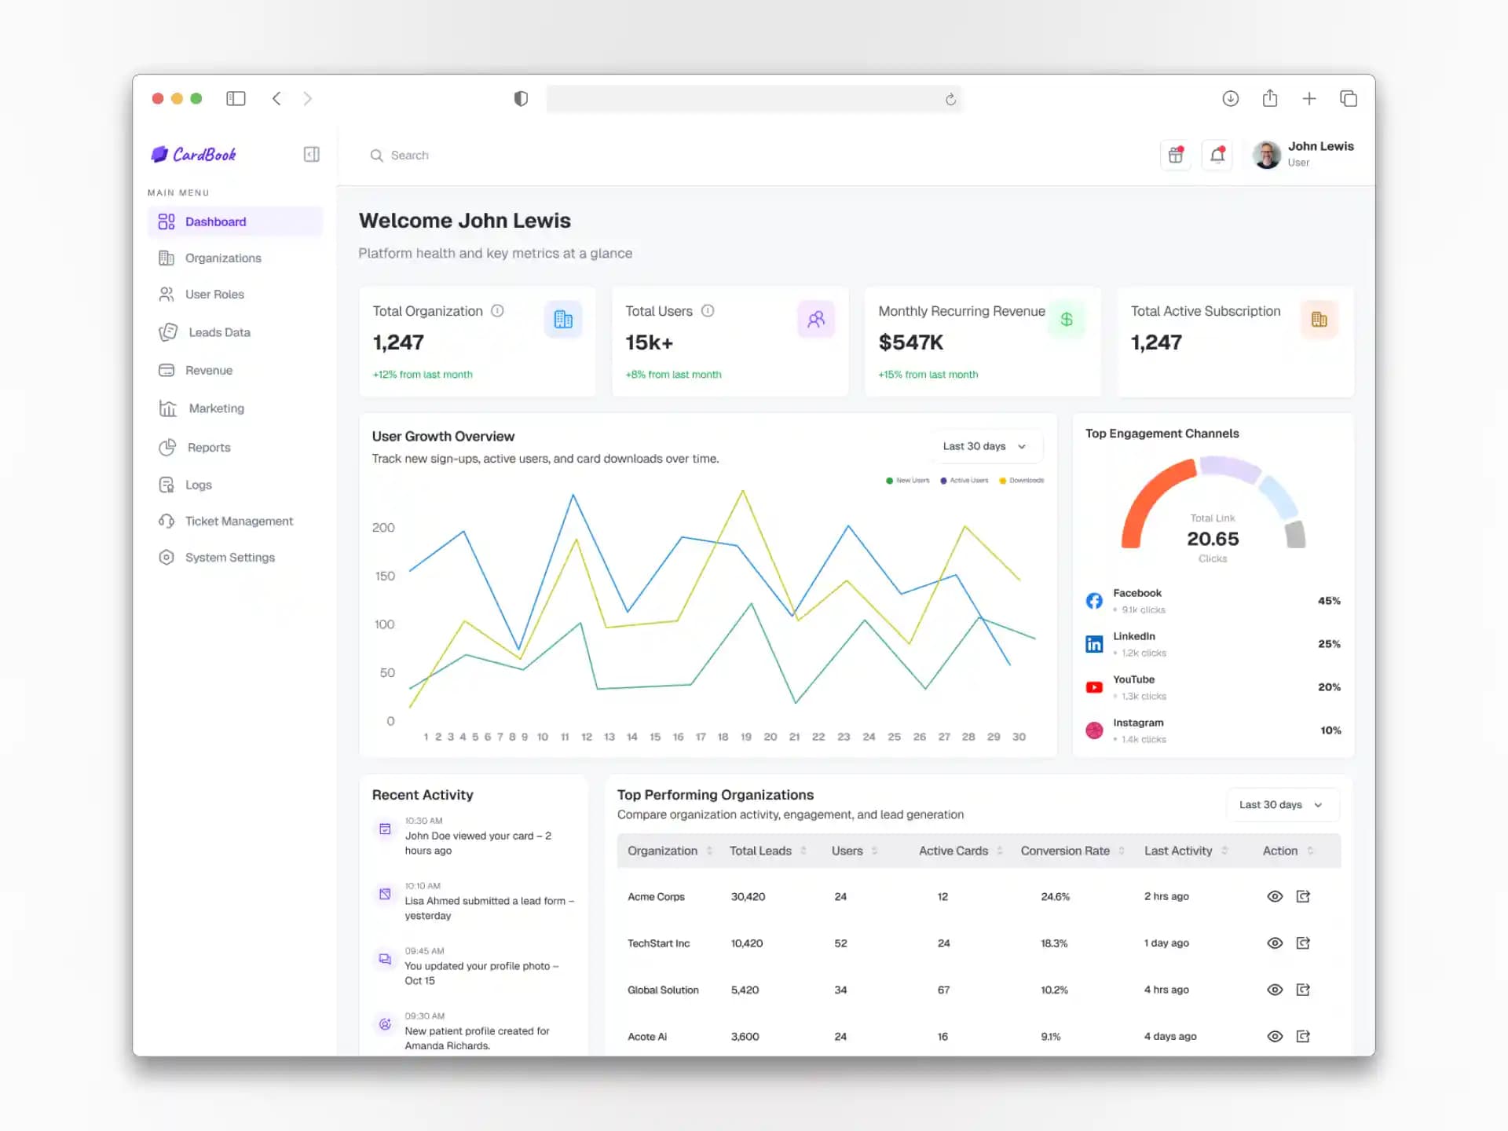Image resolution: width=1508 pixels, height=1131 pixels.
Task: Open System Settings in sidebar
Action: pyautogui.click(x=229, y=557)
